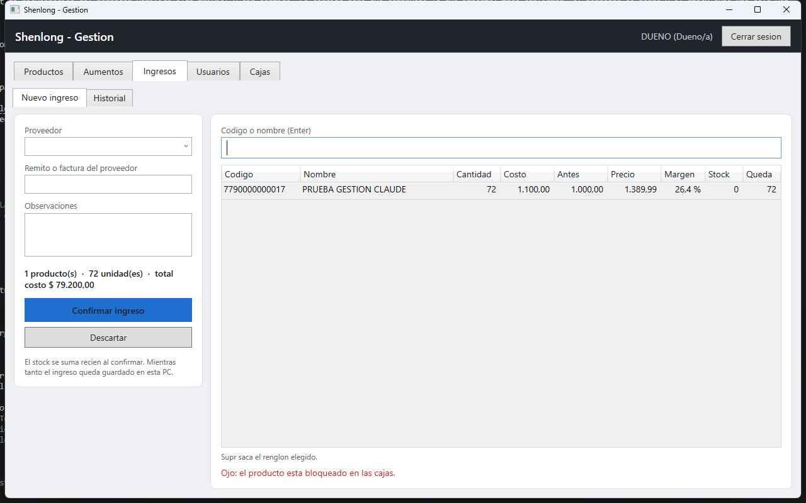This screenshot has height=503, width=806.
Task: Open the Proveedor dropdown
Action: 108,146
